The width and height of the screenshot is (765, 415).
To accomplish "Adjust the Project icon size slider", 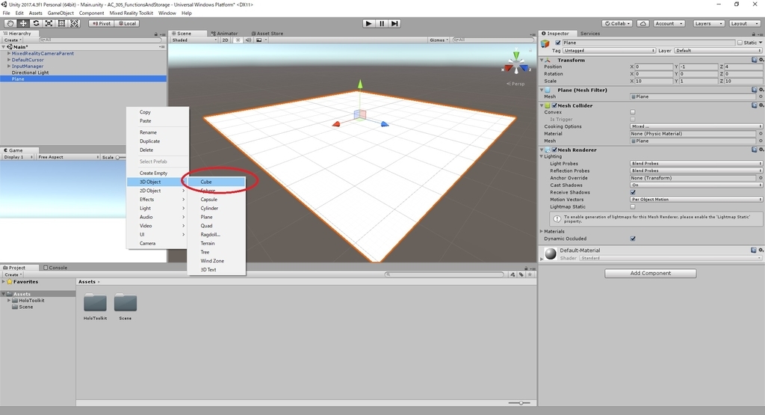I will pyautogui.click(x=520, y=403).
